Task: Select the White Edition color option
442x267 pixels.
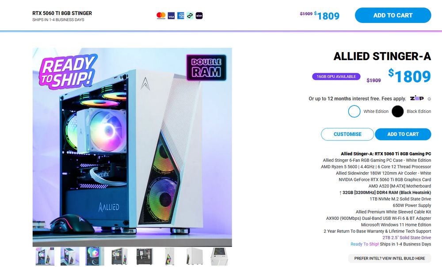Action: click(x=354, y=111)
